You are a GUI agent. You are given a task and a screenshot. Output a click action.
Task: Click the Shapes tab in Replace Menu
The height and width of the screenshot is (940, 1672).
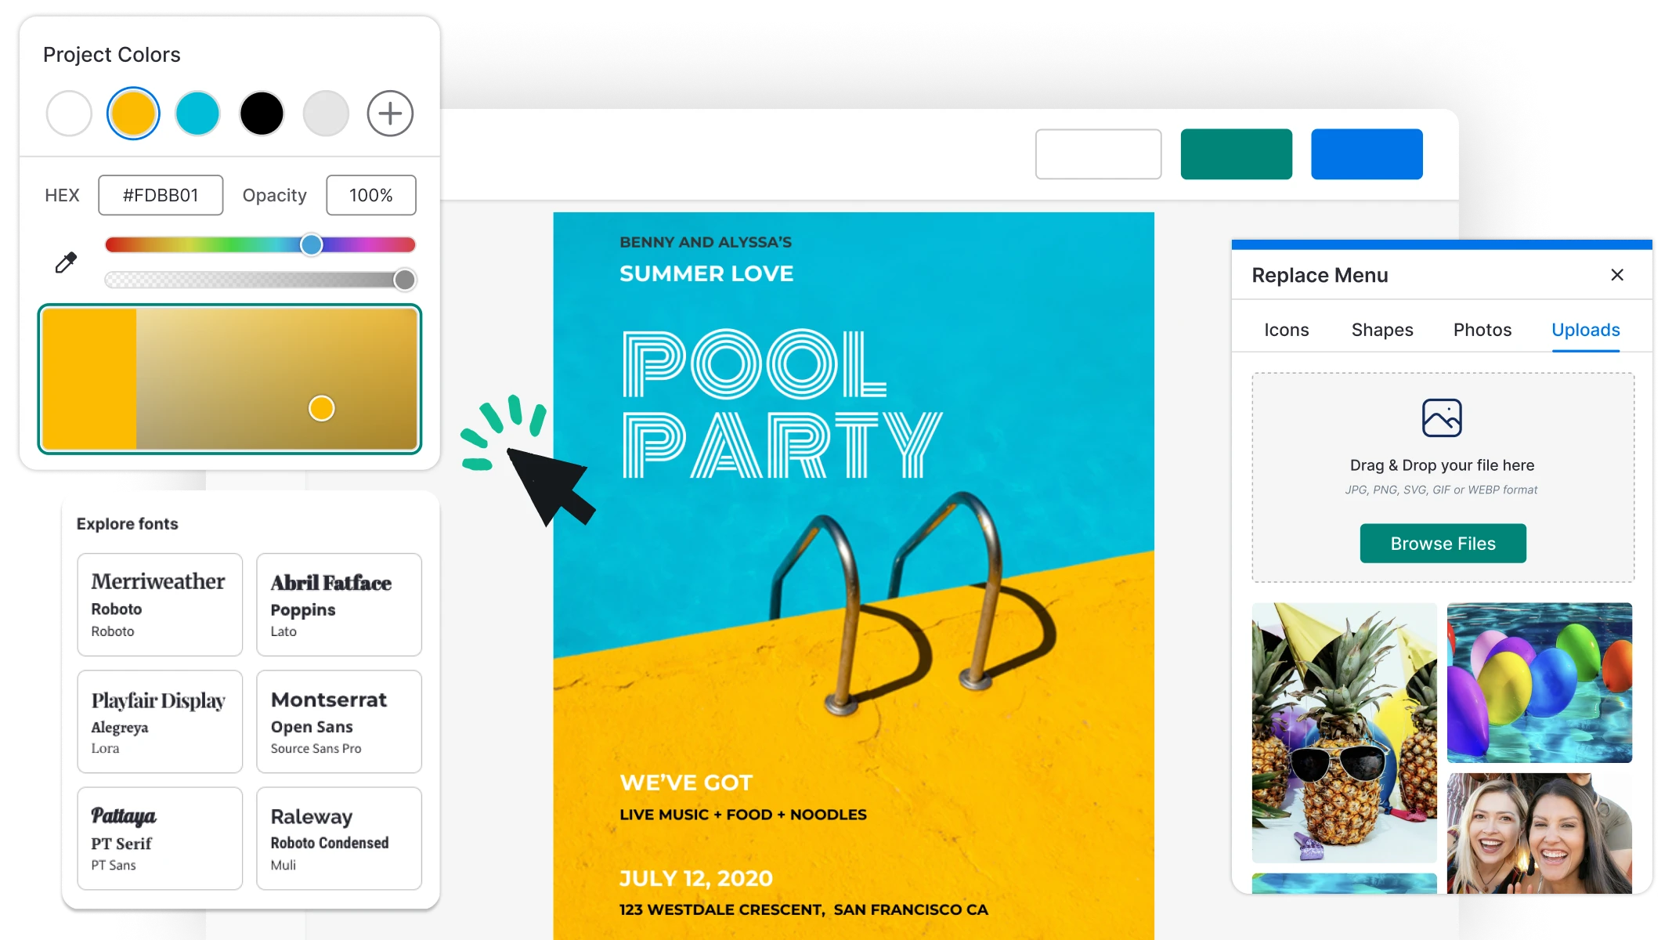(x=1381, y=330)
